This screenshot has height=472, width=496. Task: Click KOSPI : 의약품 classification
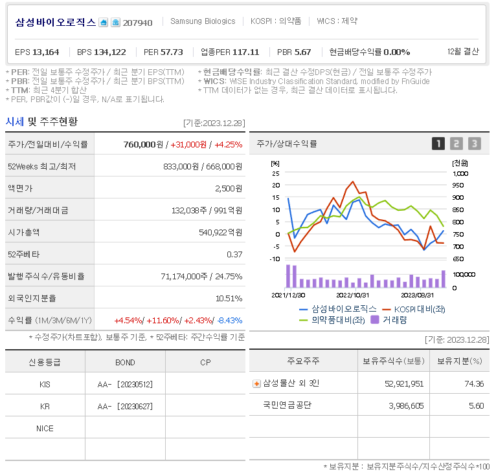tap(276, 21)
